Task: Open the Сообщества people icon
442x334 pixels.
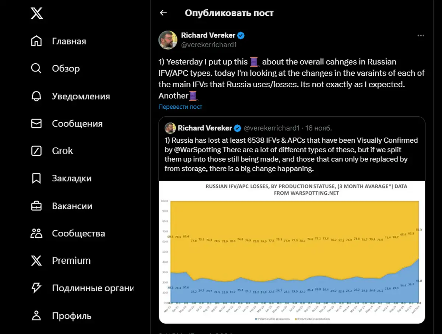Action: point(36,233)
